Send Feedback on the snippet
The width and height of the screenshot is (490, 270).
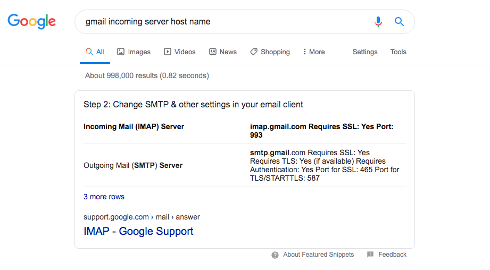[392, 255]
